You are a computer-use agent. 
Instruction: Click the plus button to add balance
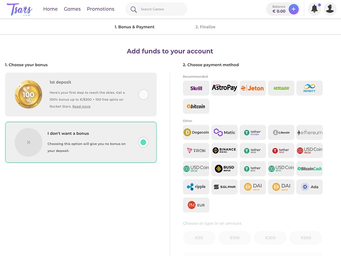[294, 9]
